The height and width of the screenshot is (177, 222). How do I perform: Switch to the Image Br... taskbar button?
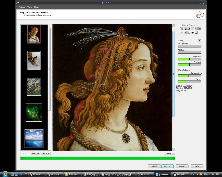point(180,175)
